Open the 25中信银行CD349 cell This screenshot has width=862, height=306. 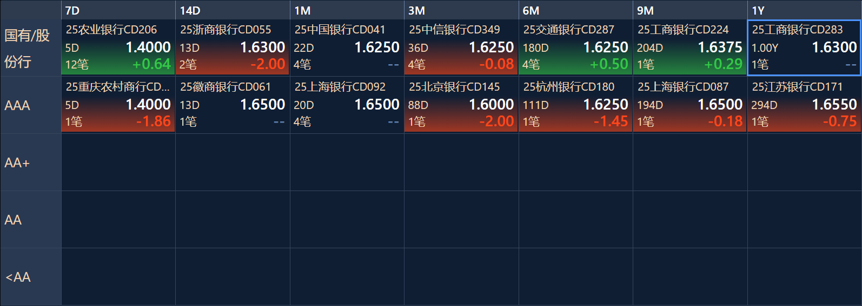tap(461, 47)
